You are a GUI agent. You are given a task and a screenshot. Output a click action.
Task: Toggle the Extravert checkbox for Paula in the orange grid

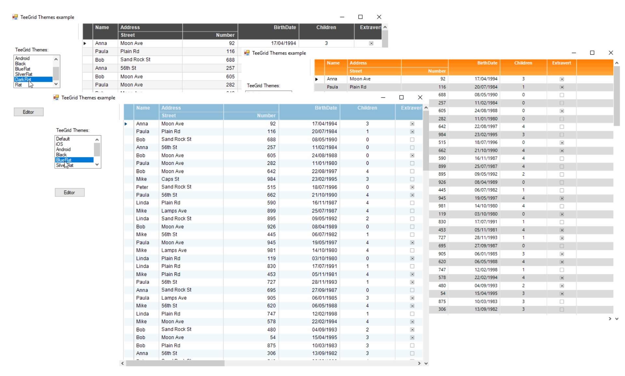(x=562, y=87)
